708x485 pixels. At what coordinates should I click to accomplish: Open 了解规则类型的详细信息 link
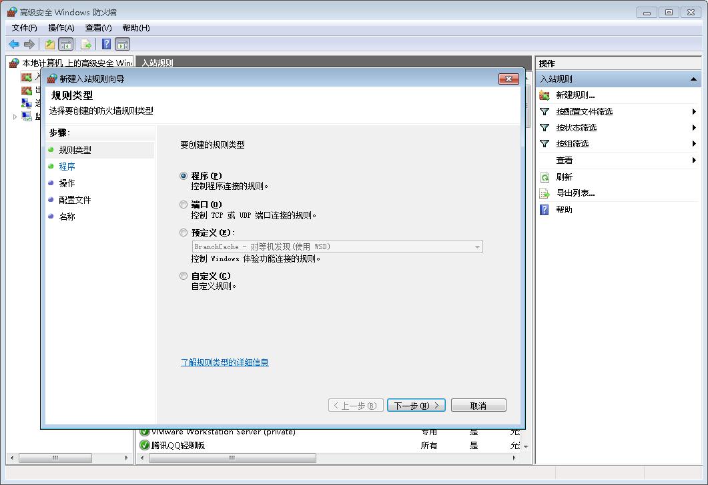click(224, 361)
